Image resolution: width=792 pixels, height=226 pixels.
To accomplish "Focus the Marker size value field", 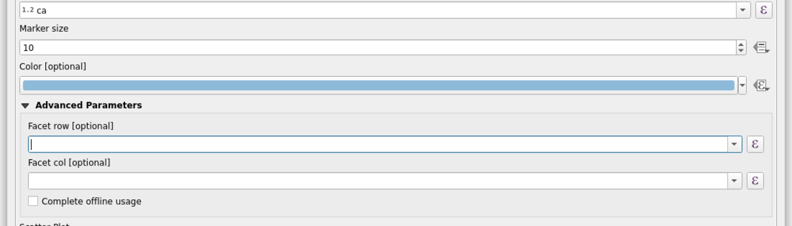I will point(373,48).
